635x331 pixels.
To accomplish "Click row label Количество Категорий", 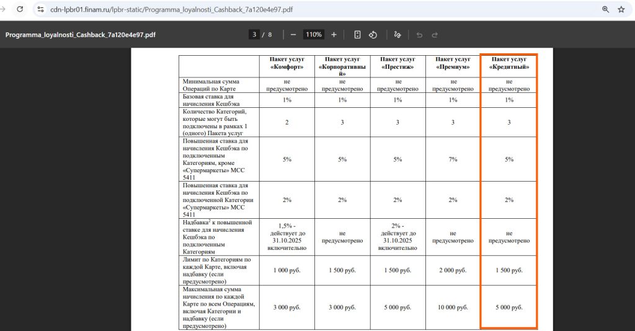I will click(215, 122).
